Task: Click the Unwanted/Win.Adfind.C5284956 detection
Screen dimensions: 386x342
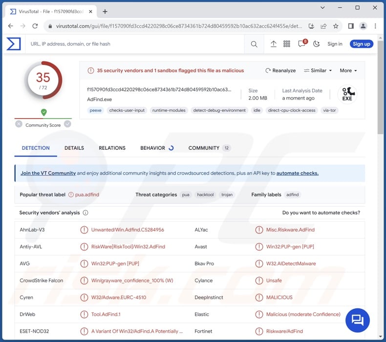Action: (x=128, y=230)
